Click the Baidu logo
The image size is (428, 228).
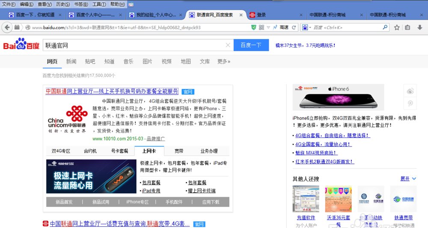pos(21,44)
